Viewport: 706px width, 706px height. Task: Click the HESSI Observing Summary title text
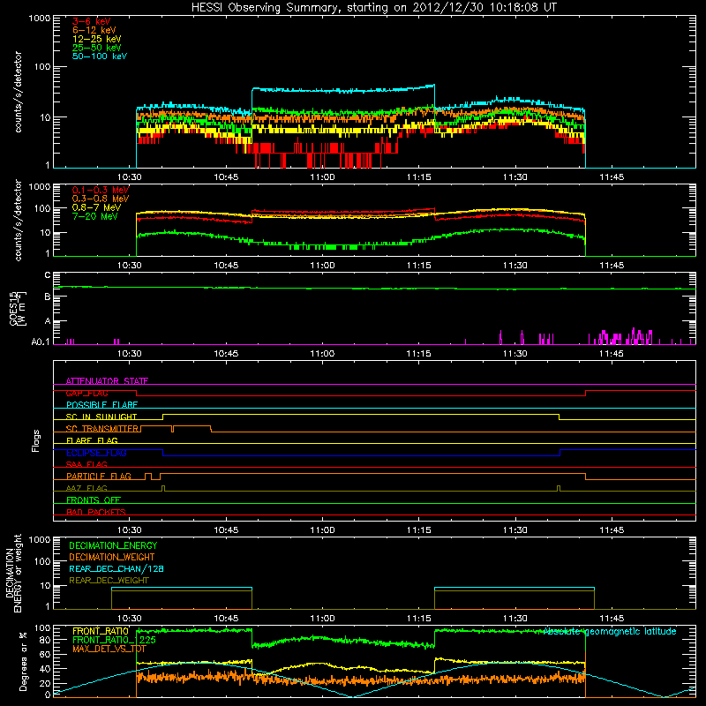[x=373, y=8]
